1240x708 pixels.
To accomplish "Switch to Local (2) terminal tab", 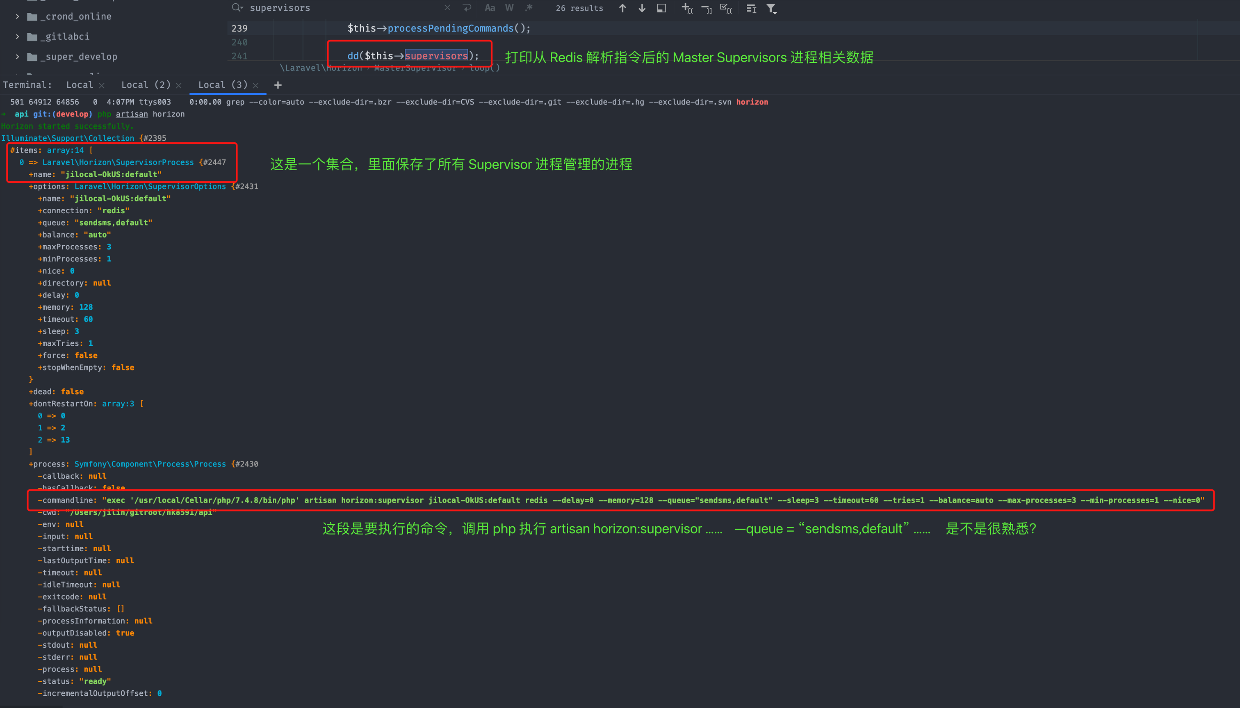I will point(145,85).
